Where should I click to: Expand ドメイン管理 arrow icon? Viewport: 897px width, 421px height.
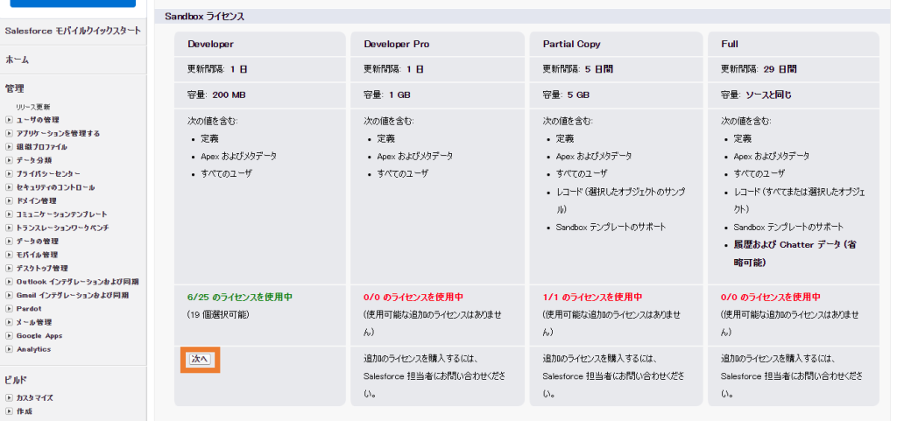tap(10, 200)
